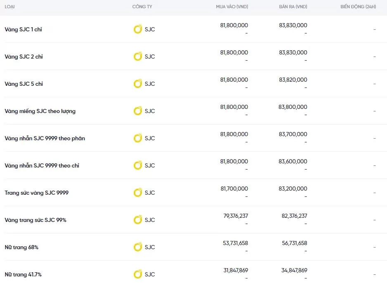The width and height of the screenshot is (387, 283).
Task: Click the SJC logo in Vàng SJC 1 chỉ row
Action: pos(138,29)
